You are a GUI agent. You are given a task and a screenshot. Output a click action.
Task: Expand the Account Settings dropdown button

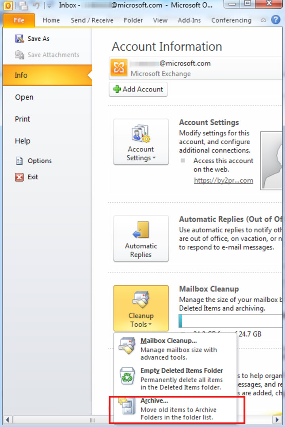141,142
